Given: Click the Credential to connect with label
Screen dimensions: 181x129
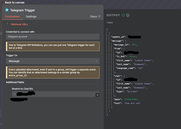Looking at the screenshot, I should click(x=20, y=32).
